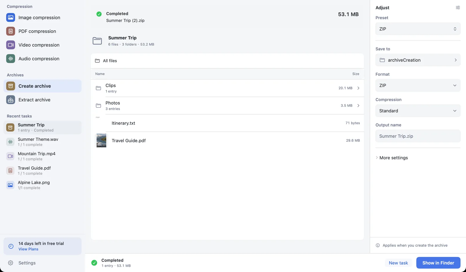
Task: Click the Summer Trip folder header icon
Action: [x=97, y=41]
